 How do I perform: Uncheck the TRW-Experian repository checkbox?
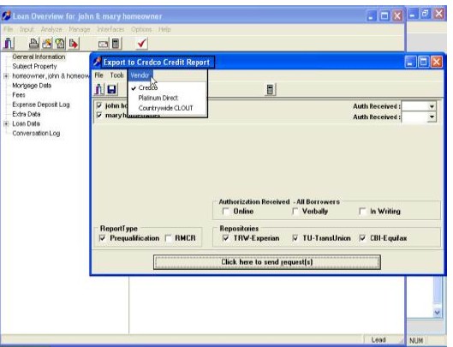point(226,238)
